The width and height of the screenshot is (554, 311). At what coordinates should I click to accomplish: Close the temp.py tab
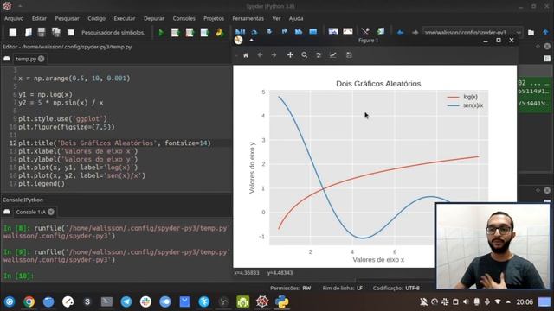coord(42,59)
